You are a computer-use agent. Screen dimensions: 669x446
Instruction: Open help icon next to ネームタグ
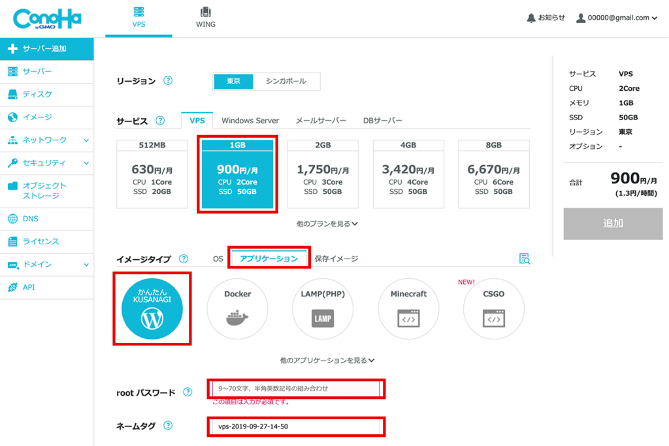click(x=168, y=426)
